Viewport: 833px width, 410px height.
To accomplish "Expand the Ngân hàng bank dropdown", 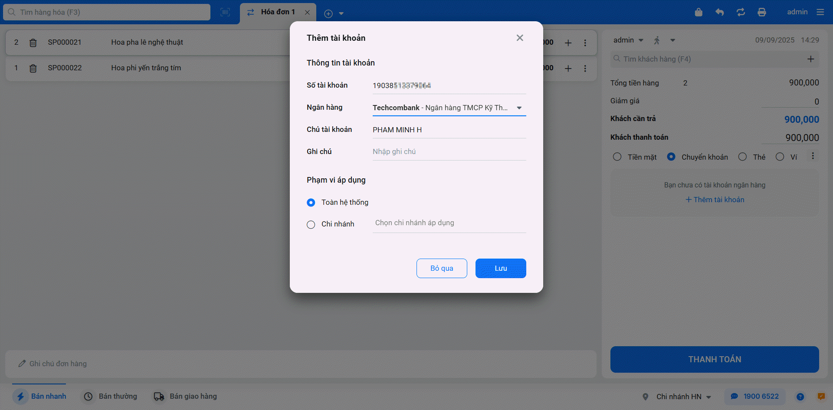I will point(449,108).
